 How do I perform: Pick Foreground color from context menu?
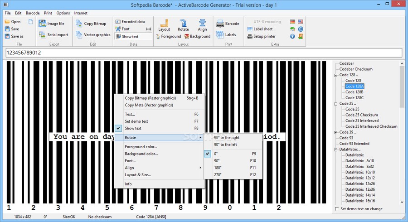[141, 147]
